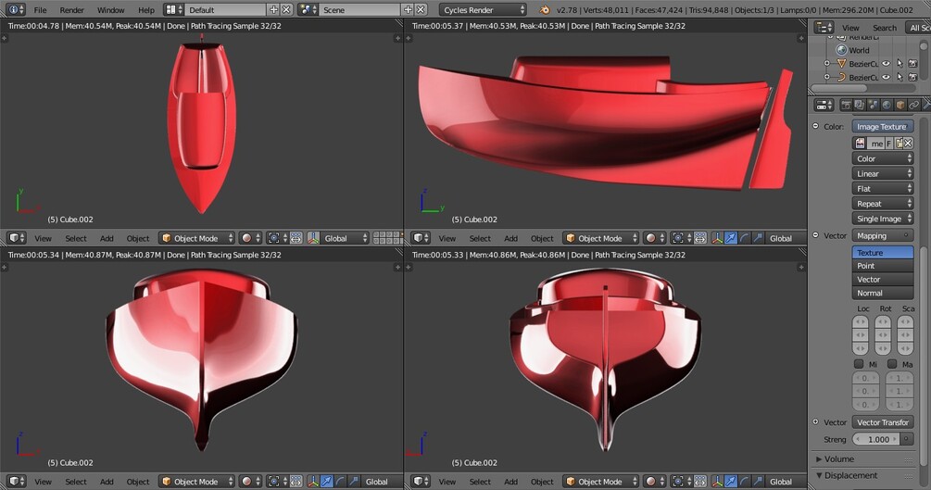Open the Linear interpolation dropdown
The image size is (931, 490).
pos(883,173)
